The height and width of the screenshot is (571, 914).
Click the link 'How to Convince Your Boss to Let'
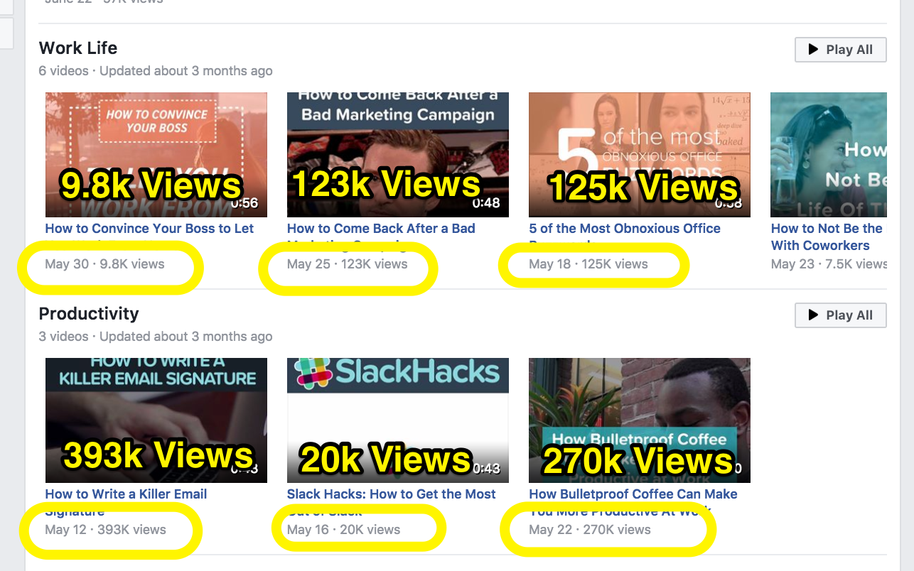(x=149, y=229)
